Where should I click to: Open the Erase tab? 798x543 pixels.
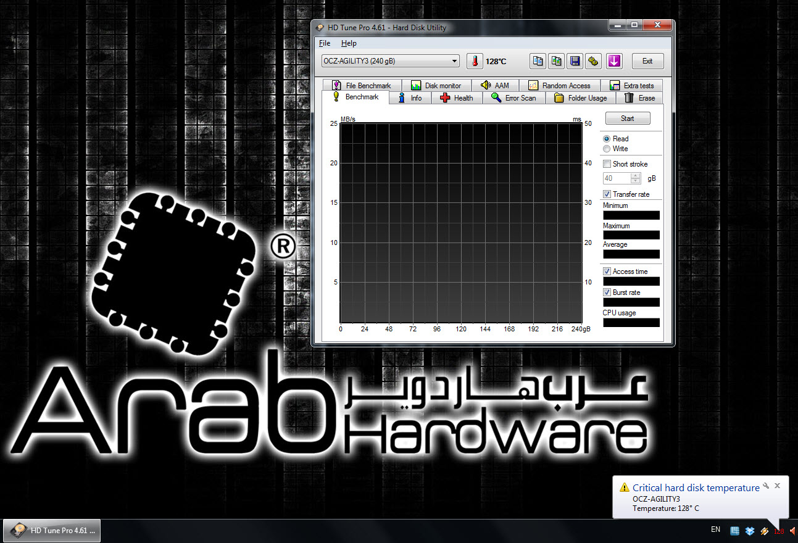point(640,98)
